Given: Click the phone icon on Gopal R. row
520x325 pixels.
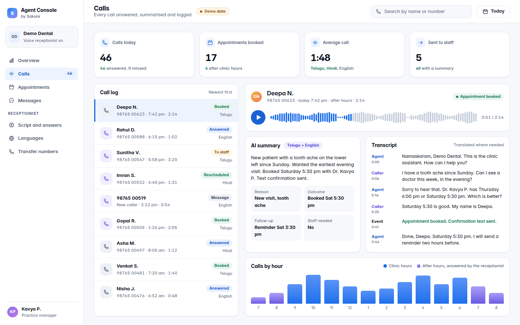Looking at the screenshot, I should pos(106,224).
